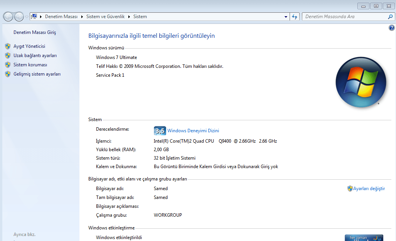Open Sistem koruması link
The width and height of the screenshot is (396, 241).
coord(30,65)
